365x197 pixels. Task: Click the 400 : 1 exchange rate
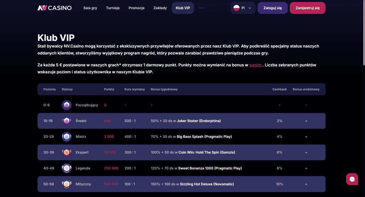(130, 137)
